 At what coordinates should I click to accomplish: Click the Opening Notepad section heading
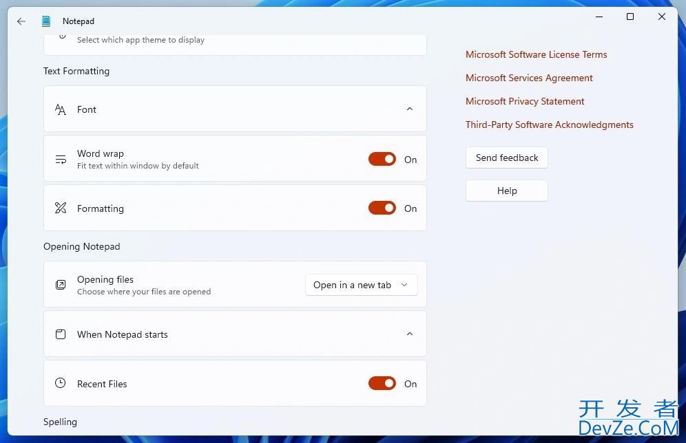point(81,246)
